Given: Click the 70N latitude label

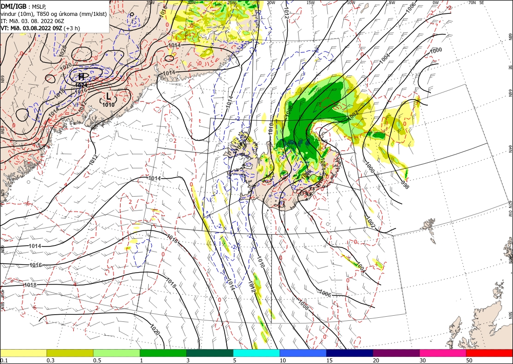Looking at the screenshot, I should [x=472, y=3].
